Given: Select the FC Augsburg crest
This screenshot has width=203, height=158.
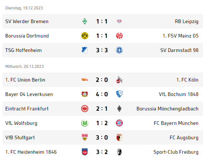Looking at the screenshot, I should (119, 137).
